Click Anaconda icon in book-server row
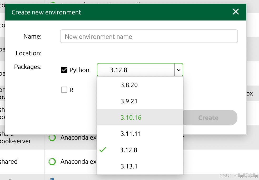The height and width of the screenshot is (180, 259). click(x=52, y=137)
